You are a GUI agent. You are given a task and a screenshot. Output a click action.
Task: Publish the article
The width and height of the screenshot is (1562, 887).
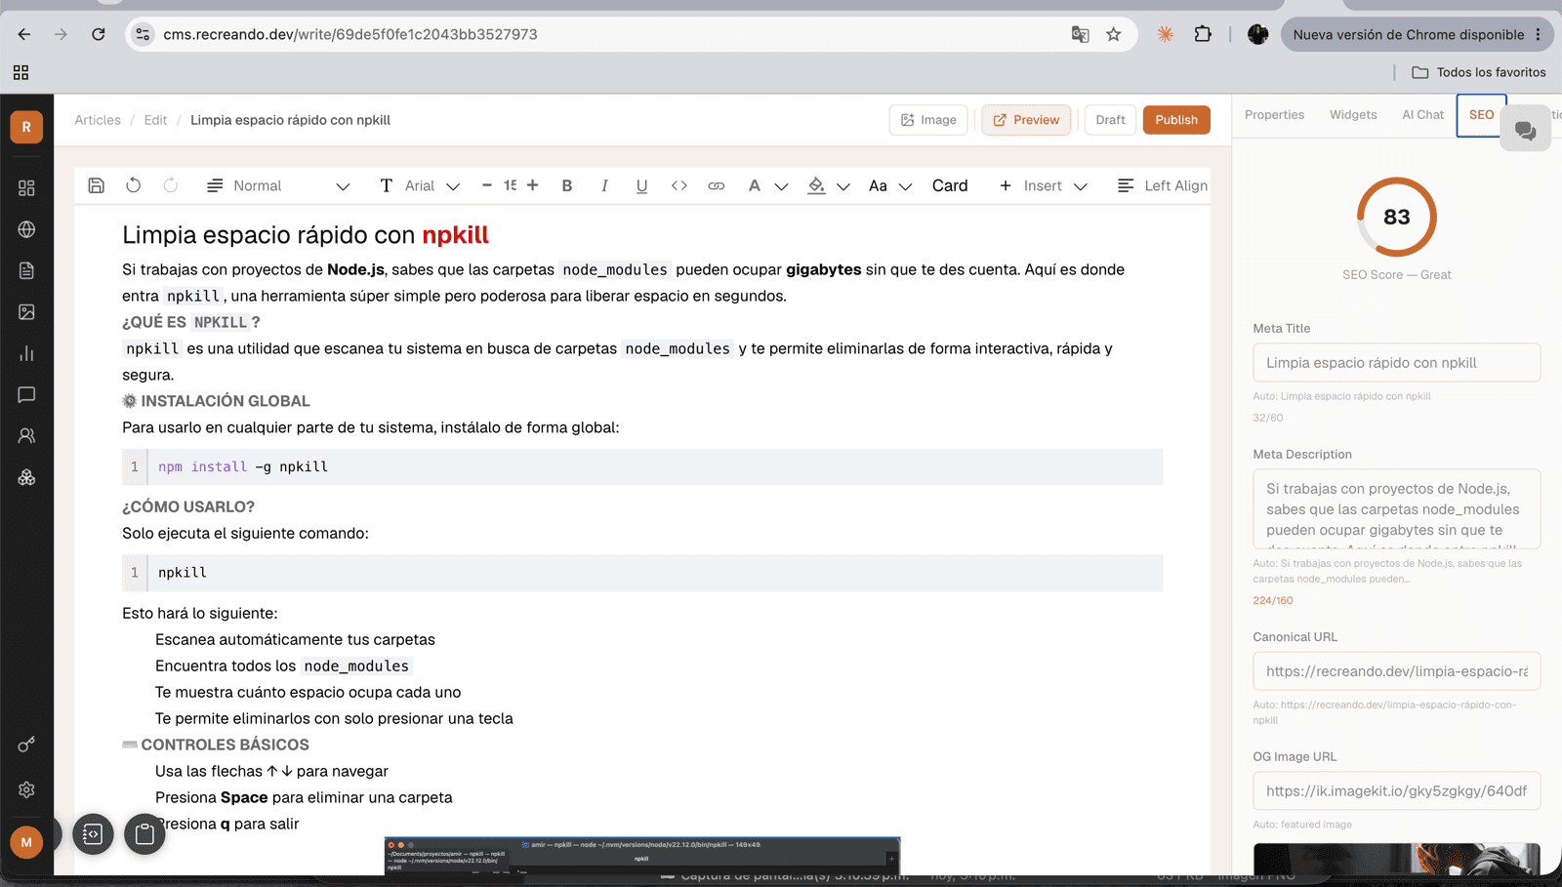tap(1176, 120)
